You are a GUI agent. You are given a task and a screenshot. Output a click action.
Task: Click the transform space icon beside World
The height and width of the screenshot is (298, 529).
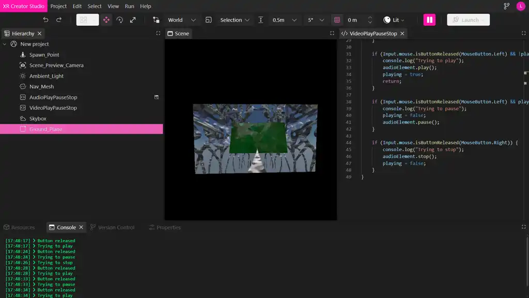(156, 20)
